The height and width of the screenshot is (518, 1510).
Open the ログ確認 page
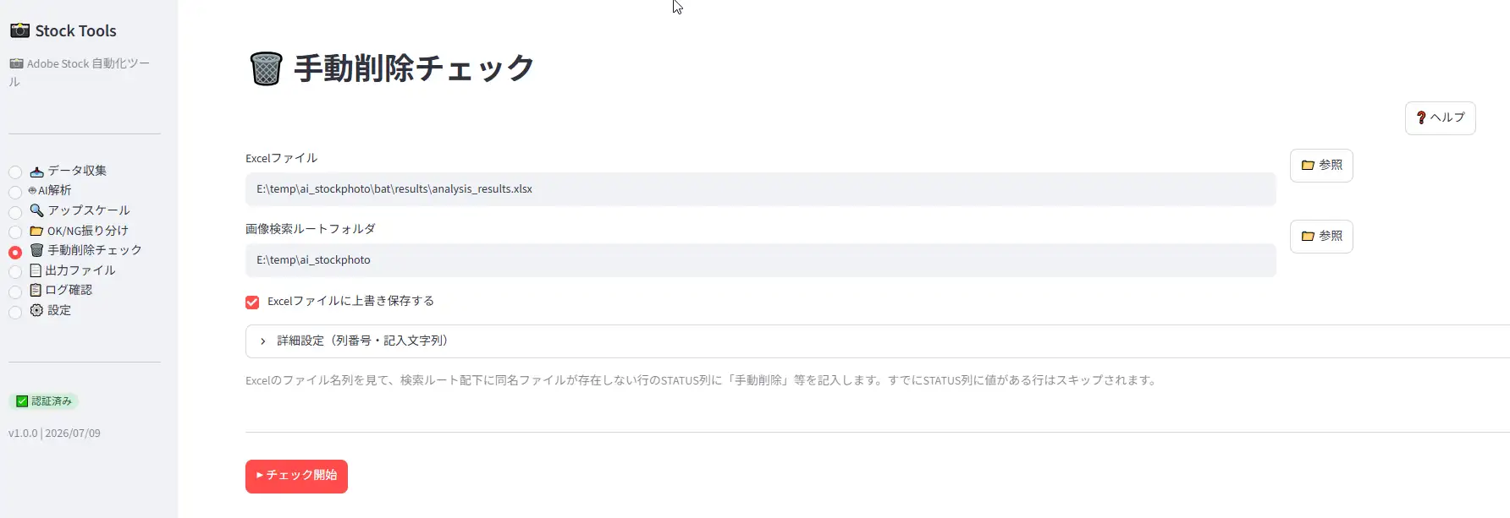69,290
